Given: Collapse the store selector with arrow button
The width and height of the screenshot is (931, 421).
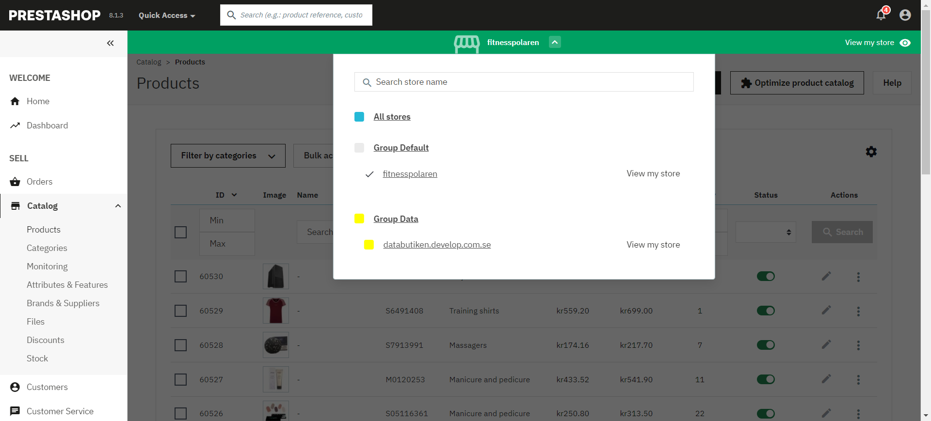Looking at the screenshot, I should click(555, 42).
